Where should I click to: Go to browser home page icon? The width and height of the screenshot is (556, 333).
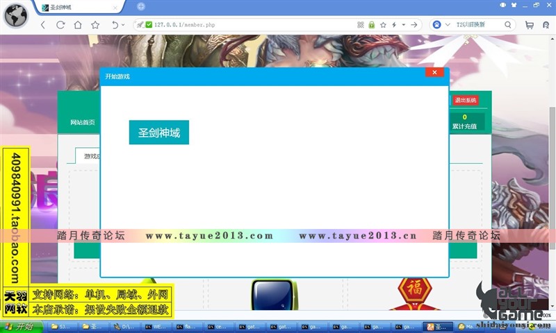click(x=78, y=24)
